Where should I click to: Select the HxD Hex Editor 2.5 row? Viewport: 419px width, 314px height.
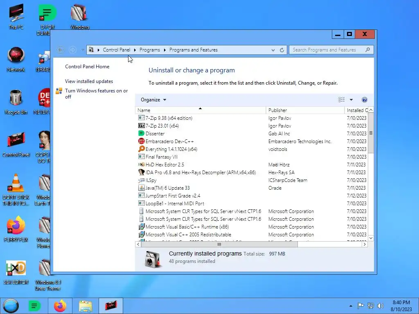[x=252, y=164]
